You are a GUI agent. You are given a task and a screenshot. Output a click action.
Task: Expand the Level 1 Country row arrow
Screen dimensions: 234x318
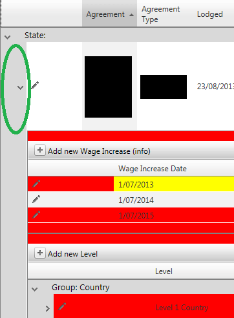(x=48, y=309)
